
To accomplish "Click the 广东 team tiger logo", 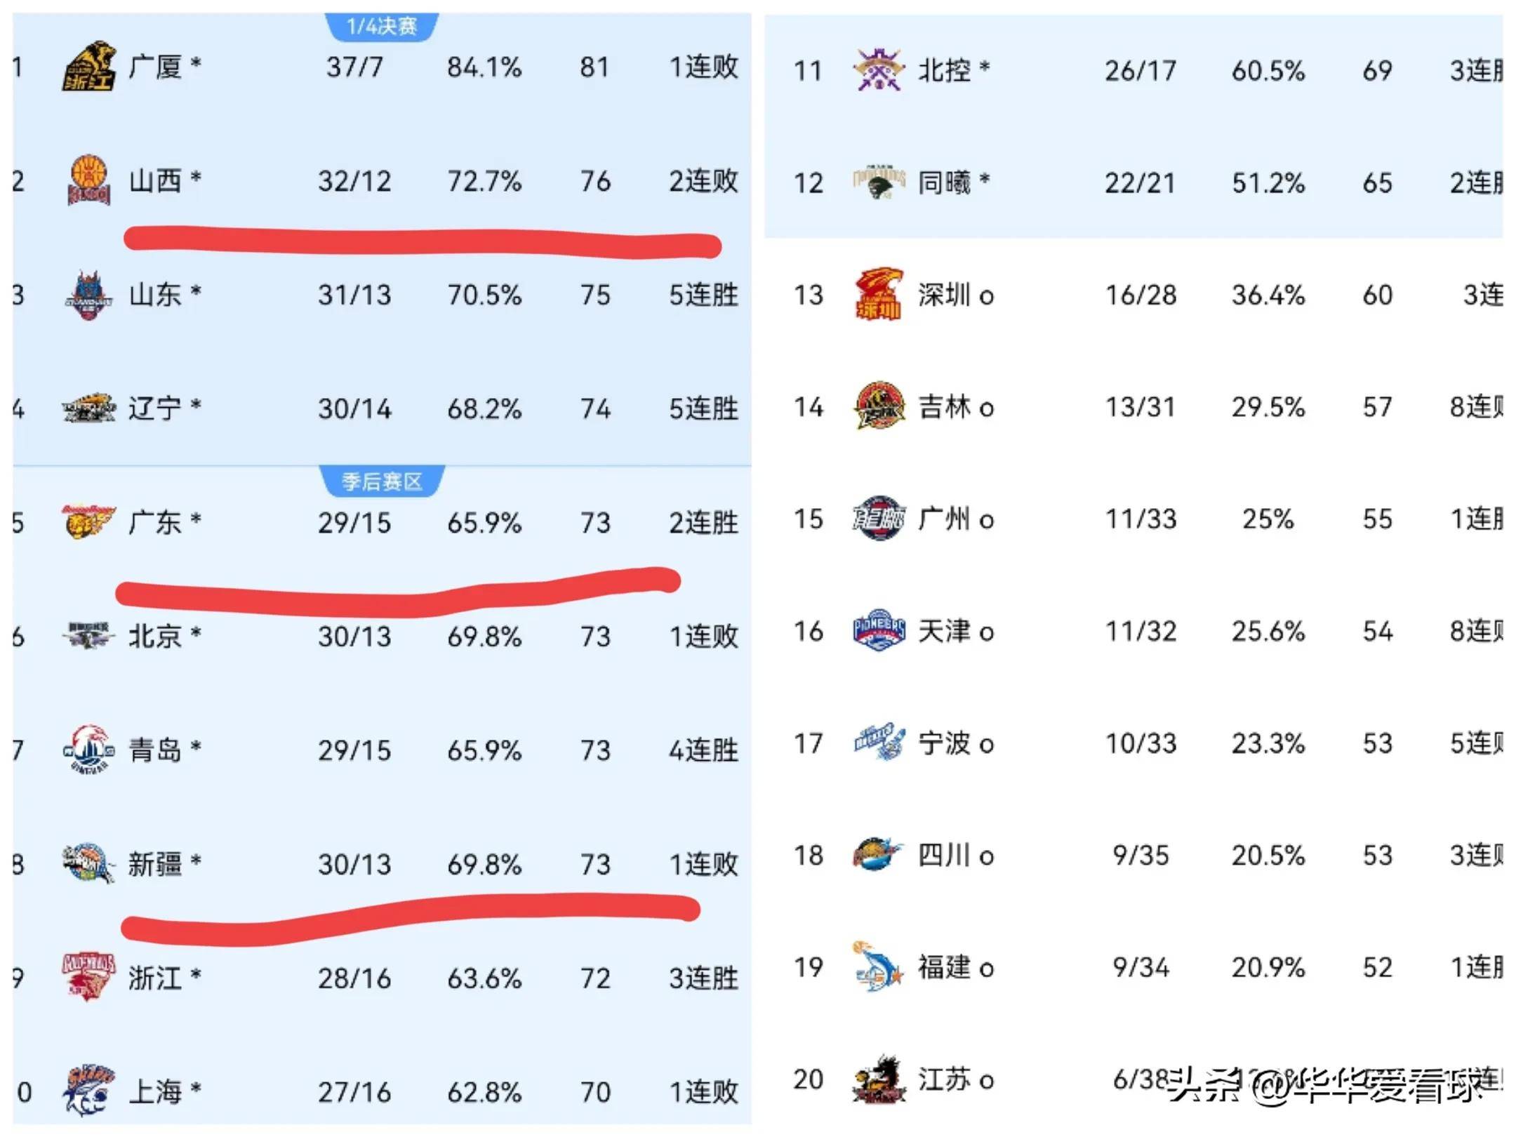I will (x=87, y=522).
